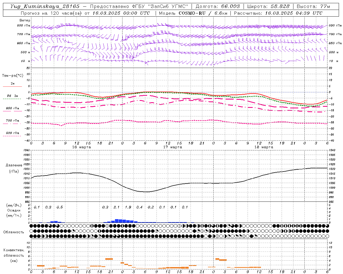Image resolution: width=343 pixels, height=274 pixels.
Task: Click the provider text ФГБУ "ЗапСиб УГМС"
Action: point(160,6)
